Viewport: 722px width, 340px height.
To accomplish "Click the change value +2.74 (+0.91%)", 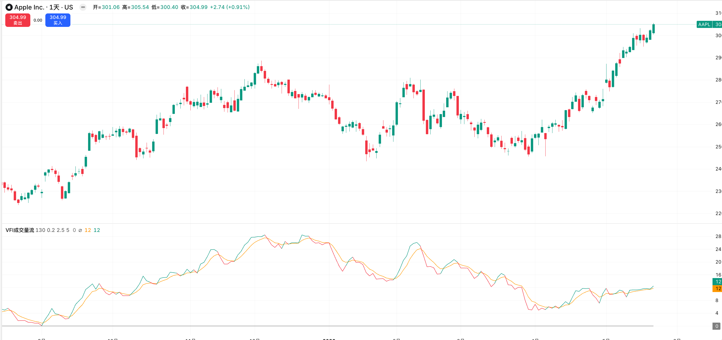I will (230, 7).
